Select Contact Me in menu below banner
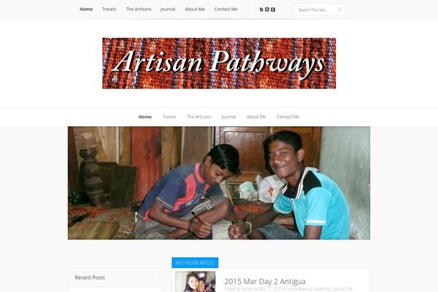This screenshot has width=438, height=292. tap(288, 117)
